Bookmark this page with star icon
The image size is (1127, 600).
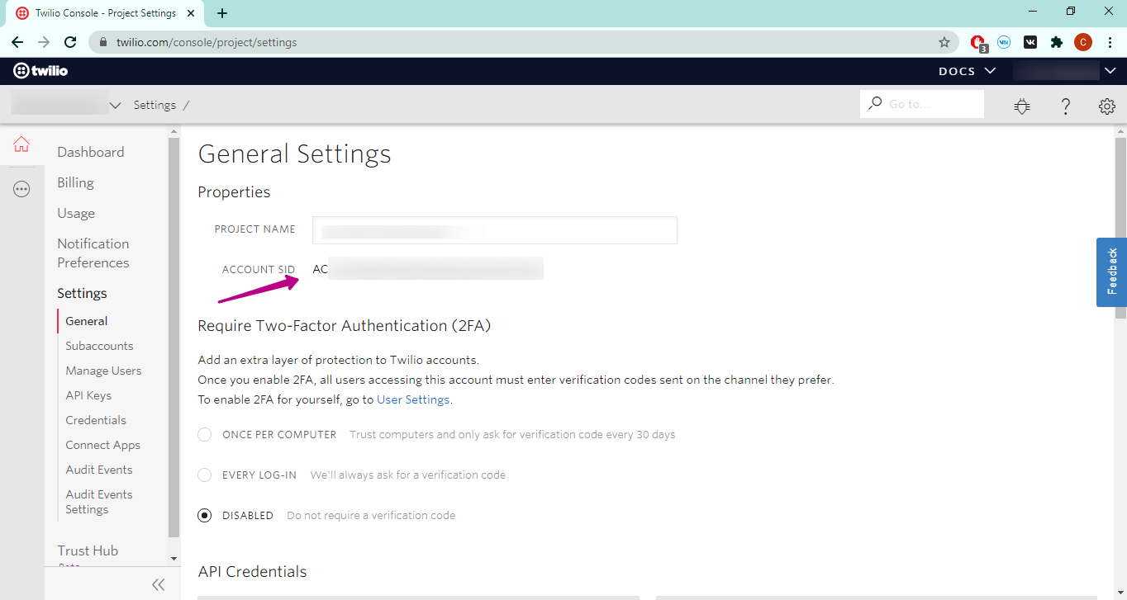point(944,42)
